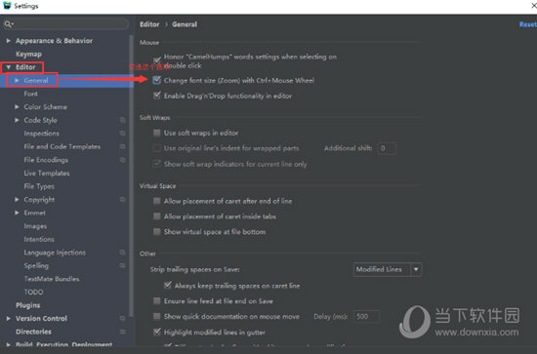Enable Show virtual space at file bottom
This screenshot has width=537, height=354.
pos(157,231)
